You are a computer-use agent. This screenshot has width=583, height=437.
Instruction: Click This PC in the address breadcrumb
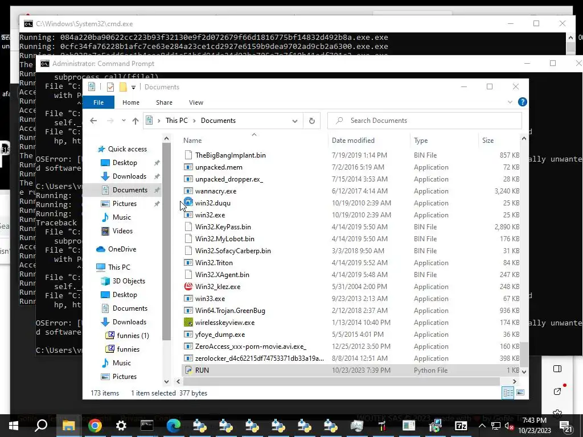(x=176, y=121)
